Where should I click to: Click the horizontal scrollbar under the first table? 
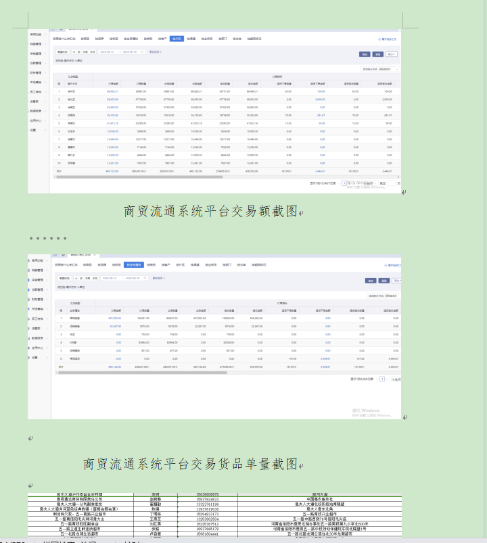[x=139, y=177]
